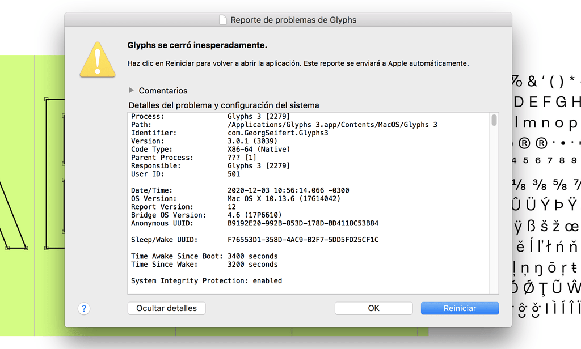The height and width of the screenshot is (349, 581).
Task: Select the registered trademark glyph cell
Action: pyautogui.click(x=523, y=142)
